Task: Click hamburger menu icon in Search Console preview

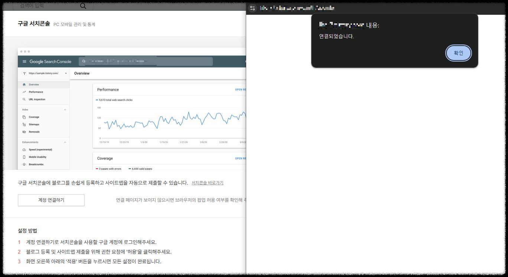Action: point(25,62)
